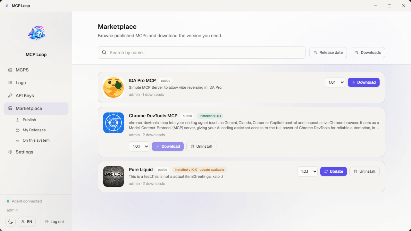Click IDA Pro 'admin · 1 downloads' text

147,95
